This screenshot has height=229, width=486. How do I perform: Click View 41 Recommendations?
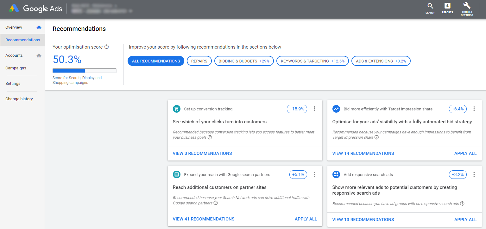[204, 219]
